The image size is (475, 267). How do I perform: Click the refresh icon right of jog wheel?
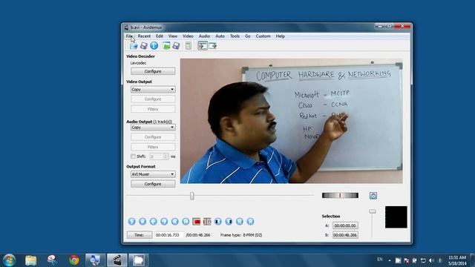[373, 196]
